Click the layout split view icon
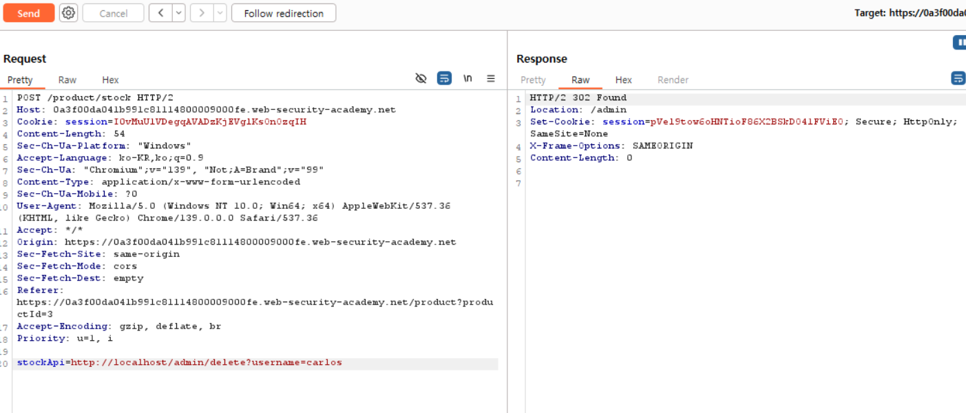966x413 pixels. click(x=959, y=43)
